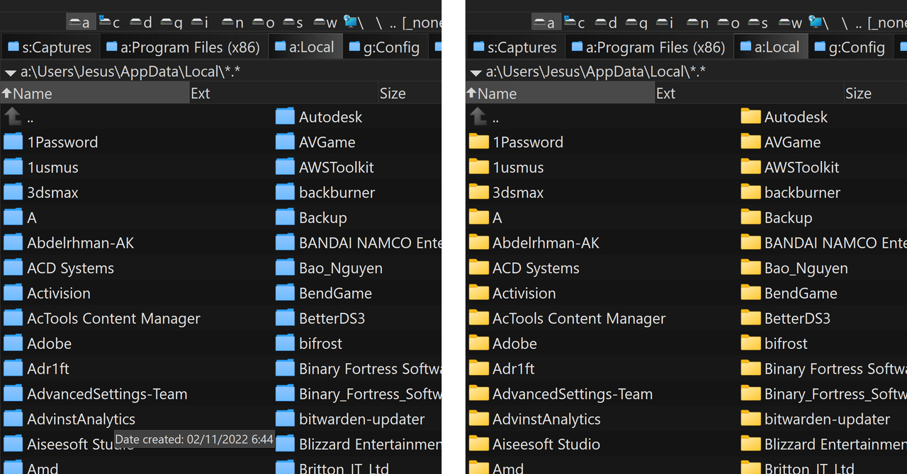This screenshot has height=474, width=907.
Task: Open path history dropdown in the left window
Action: (x=10, y=72)
